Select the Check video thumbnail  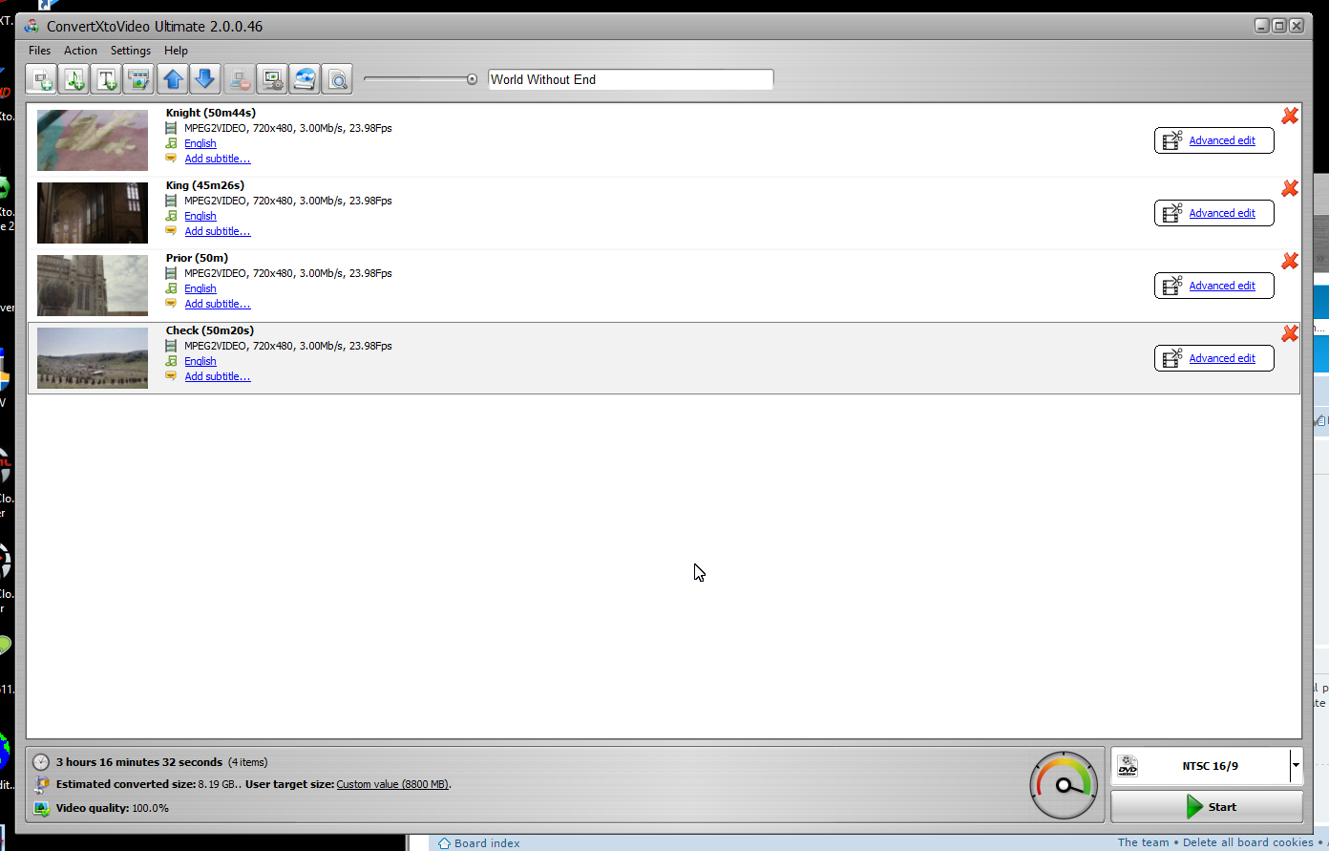click(x=93, y=358)
